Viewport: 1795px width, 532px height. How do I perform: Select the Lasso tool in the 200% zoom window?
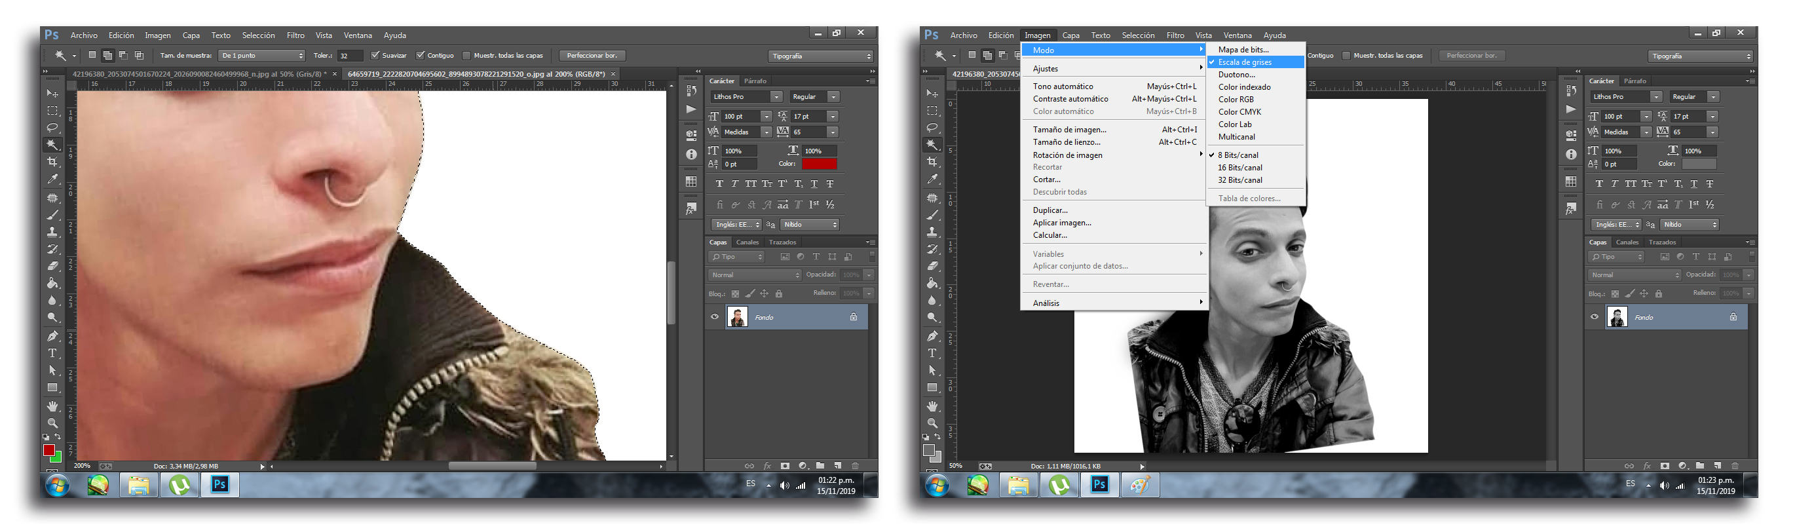point(52,128)
